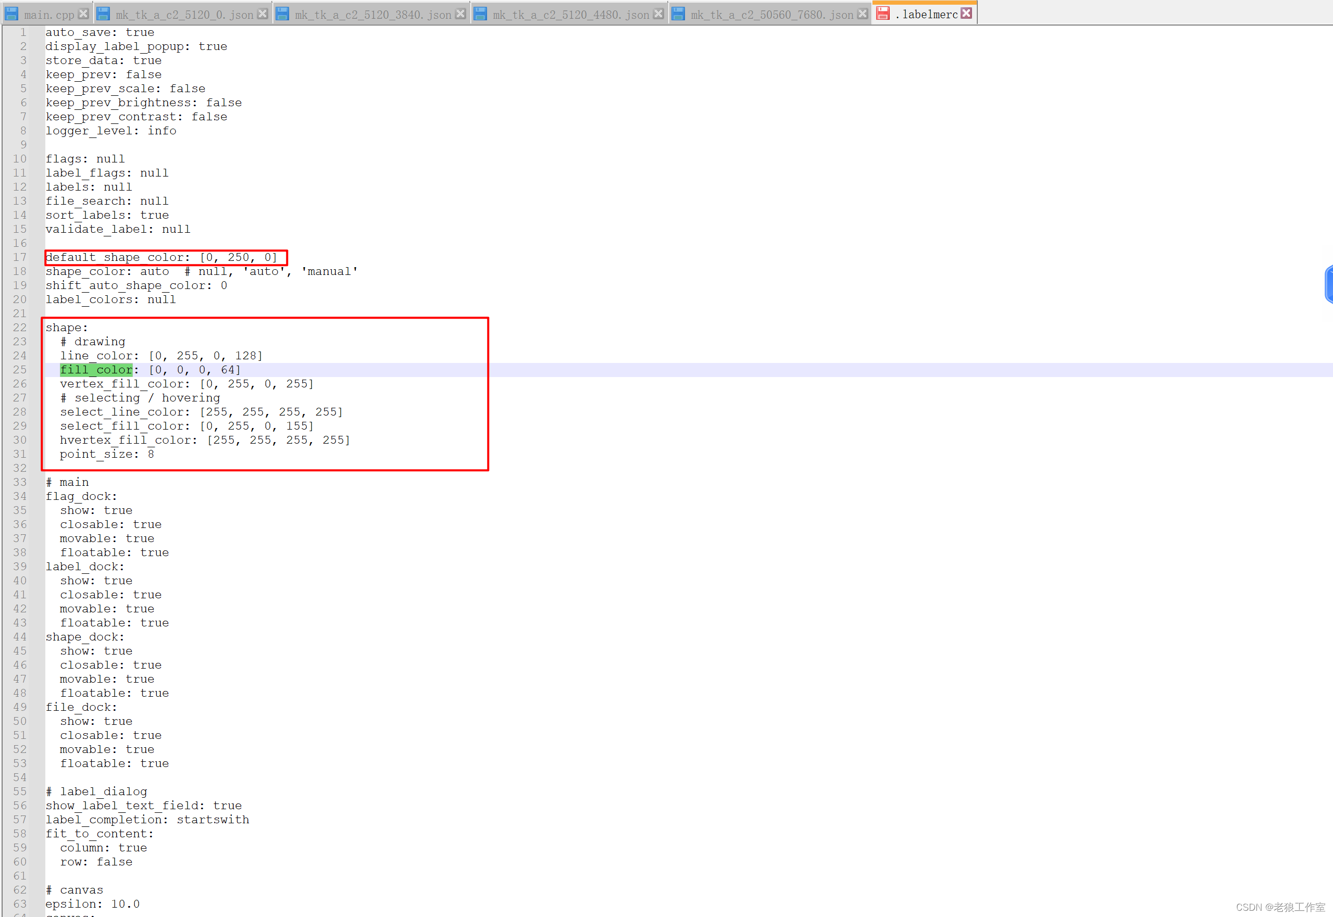Click the blue floating widget on the right edge

tap(1328, 284)
